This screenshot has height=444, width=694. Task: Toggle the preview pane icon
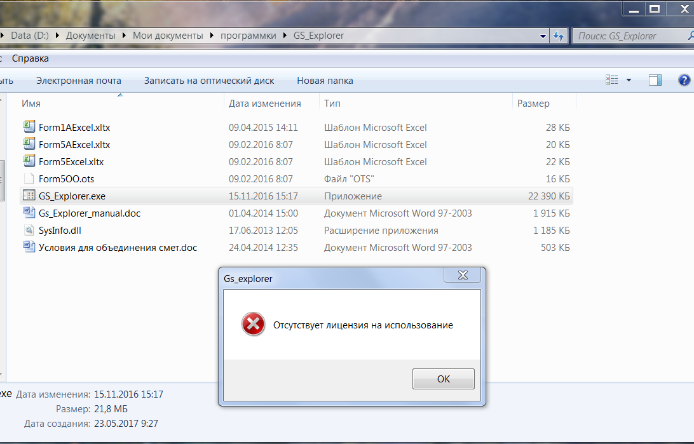(x=655, y=80)
